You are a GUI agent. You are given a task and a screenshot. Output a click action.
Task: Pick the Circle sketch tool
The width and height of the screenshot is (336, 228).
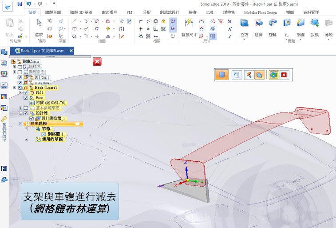coord(74,36)
